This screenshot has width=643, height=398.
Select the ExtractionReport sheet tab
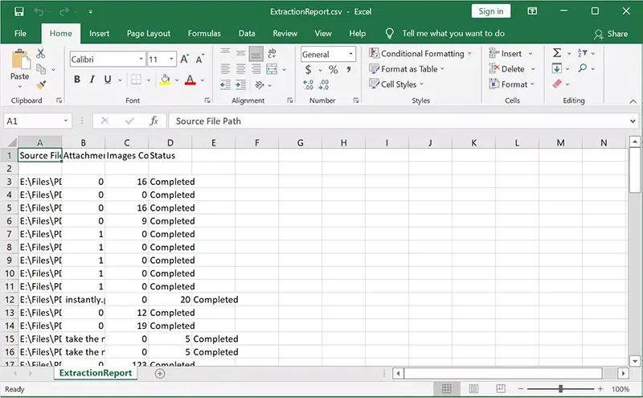pos(96,373)
